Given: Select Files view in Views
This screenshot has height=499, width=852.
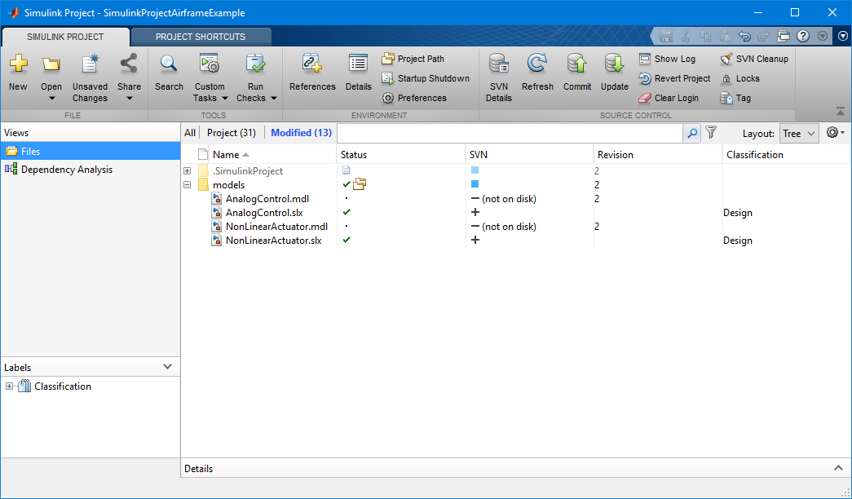Looking at the screenshot, I should click(90, 151).
